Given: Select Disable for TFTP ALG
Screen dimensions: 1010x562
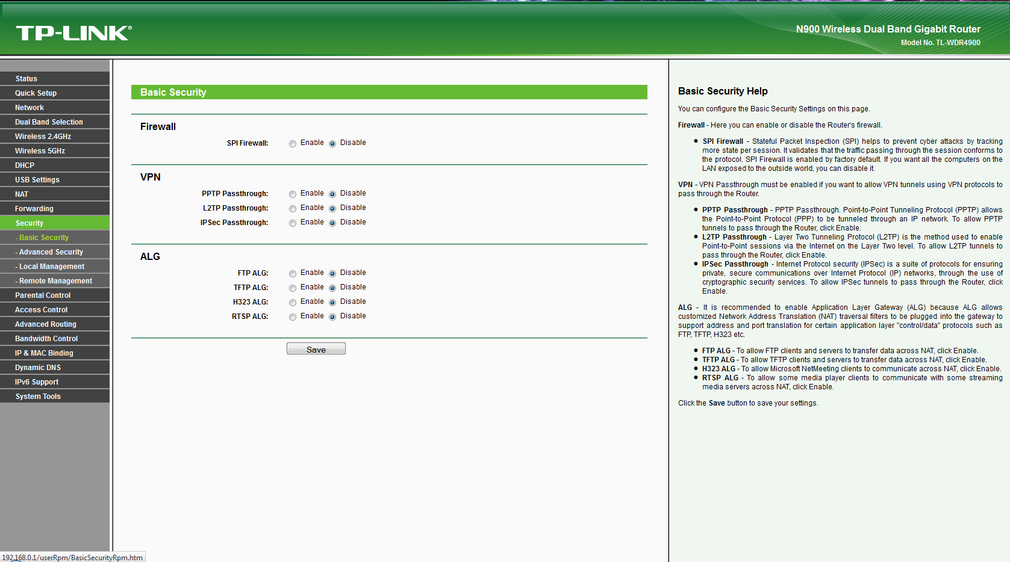Looking at the screenshot, I should click(332, 288).
